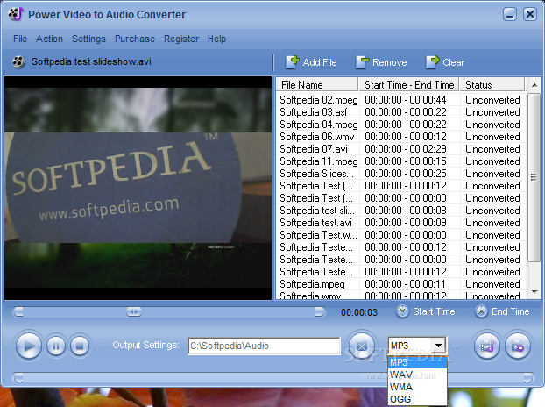
Task: Open the Register menu
Action: point(181,39)
